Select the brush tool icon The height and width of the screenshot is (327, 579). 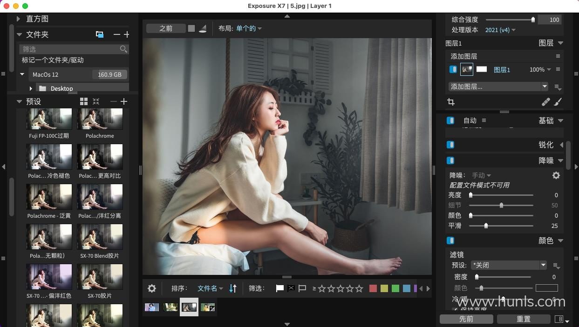pos(558,102)
